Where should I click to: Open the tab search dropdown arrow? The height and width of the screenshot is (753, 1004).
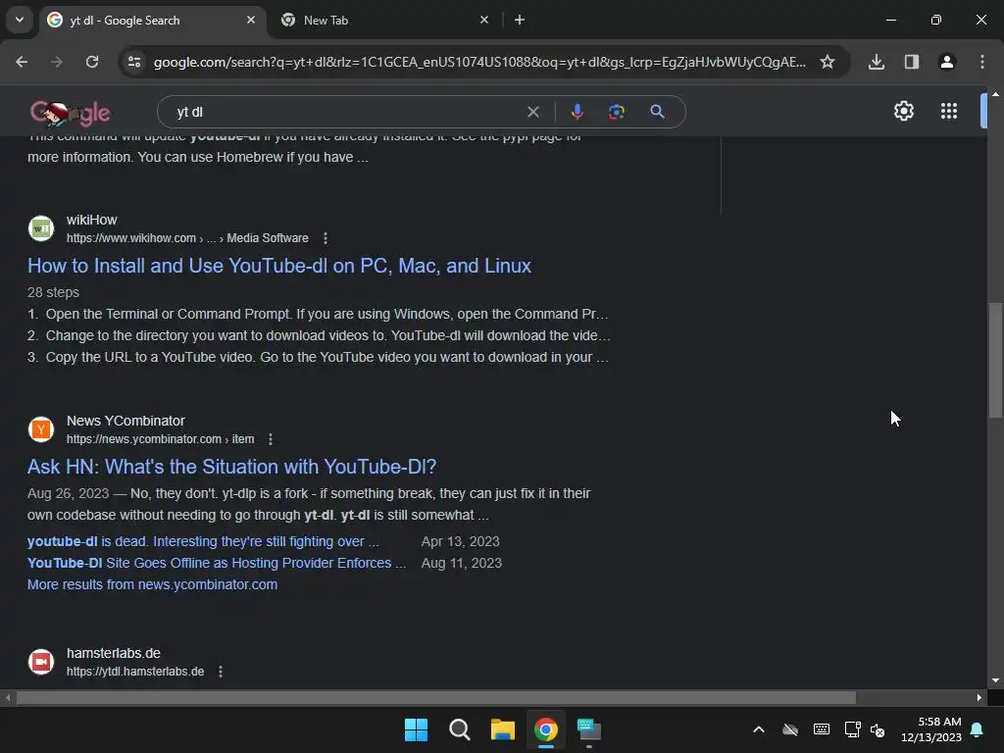tap(20, 20)
